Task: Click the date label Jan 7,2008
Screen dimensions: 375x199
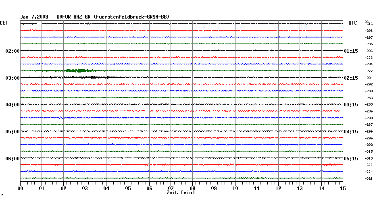Action: [x=34, y=17]
